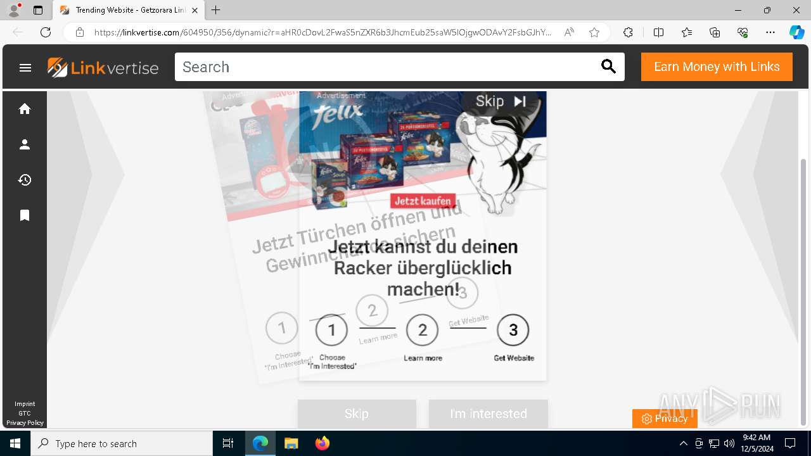Close the Trending Website tab
This screenshot has height=456, width=811.
[195, 10]
